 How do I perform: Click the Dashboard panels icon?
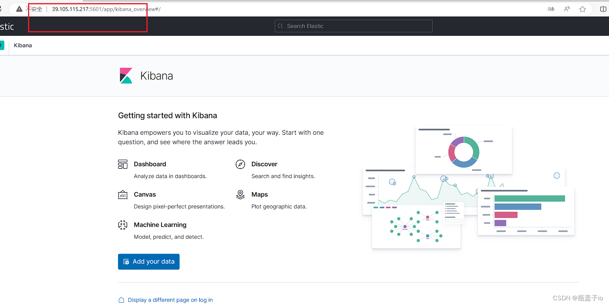122,164
